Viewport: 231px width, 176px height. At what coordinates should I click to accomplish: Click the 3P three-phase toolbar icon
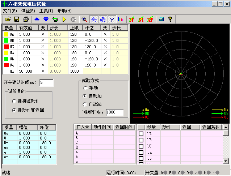click(x=132, y=19)
